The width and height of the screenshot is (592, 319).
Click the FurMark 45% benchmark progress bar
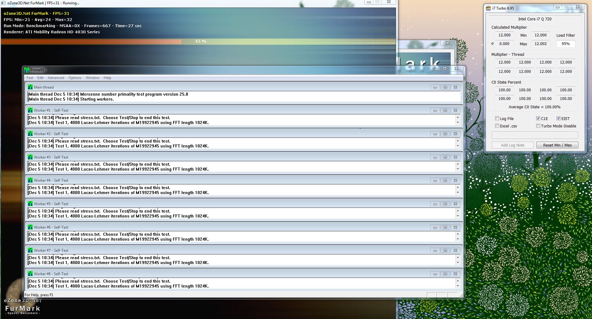(x=198, y=41)
